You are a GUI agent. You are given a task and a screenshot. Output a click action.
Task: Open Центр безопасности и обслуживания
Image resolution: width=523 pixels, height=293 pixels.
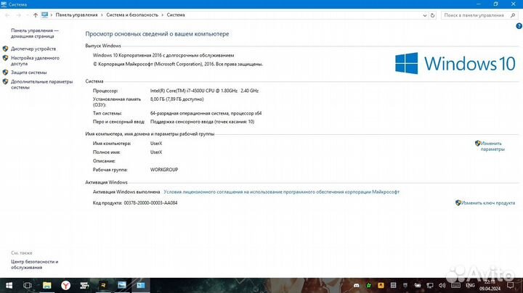pyautogui.click(x=34, y=265)
